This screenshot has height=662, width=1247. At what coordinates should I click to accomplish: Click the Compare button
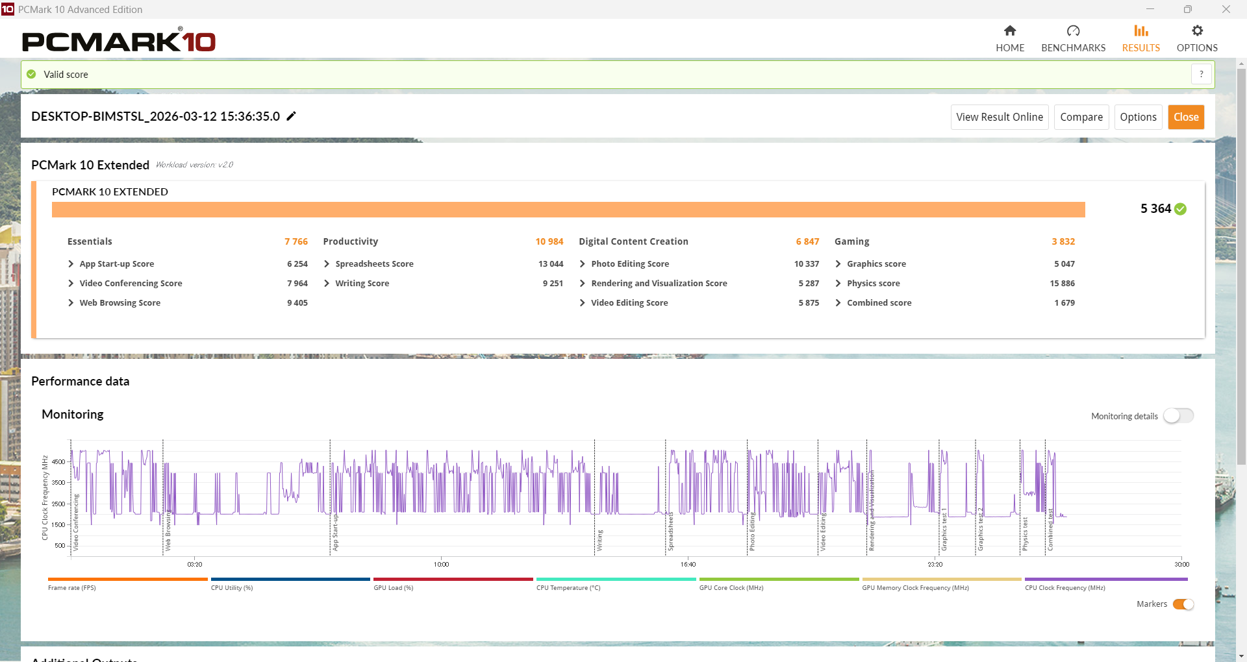pyautogui.click(x=1081, y=117)
